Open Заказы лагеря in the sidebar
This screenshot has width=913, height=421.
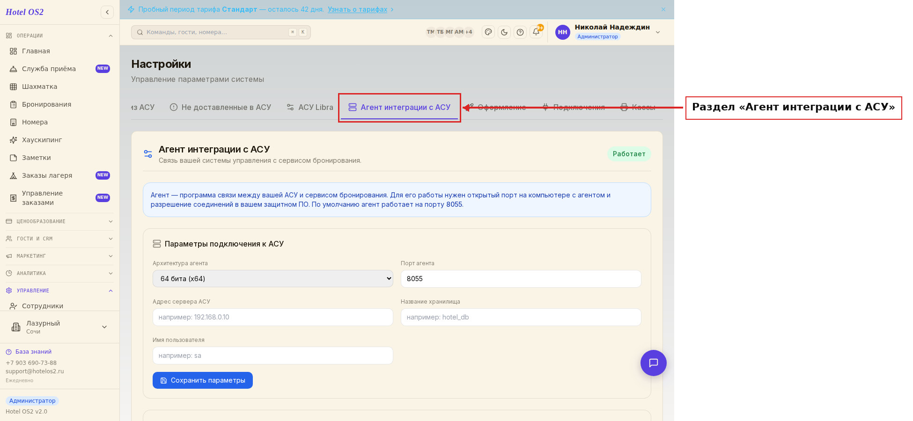click(59, 175)
